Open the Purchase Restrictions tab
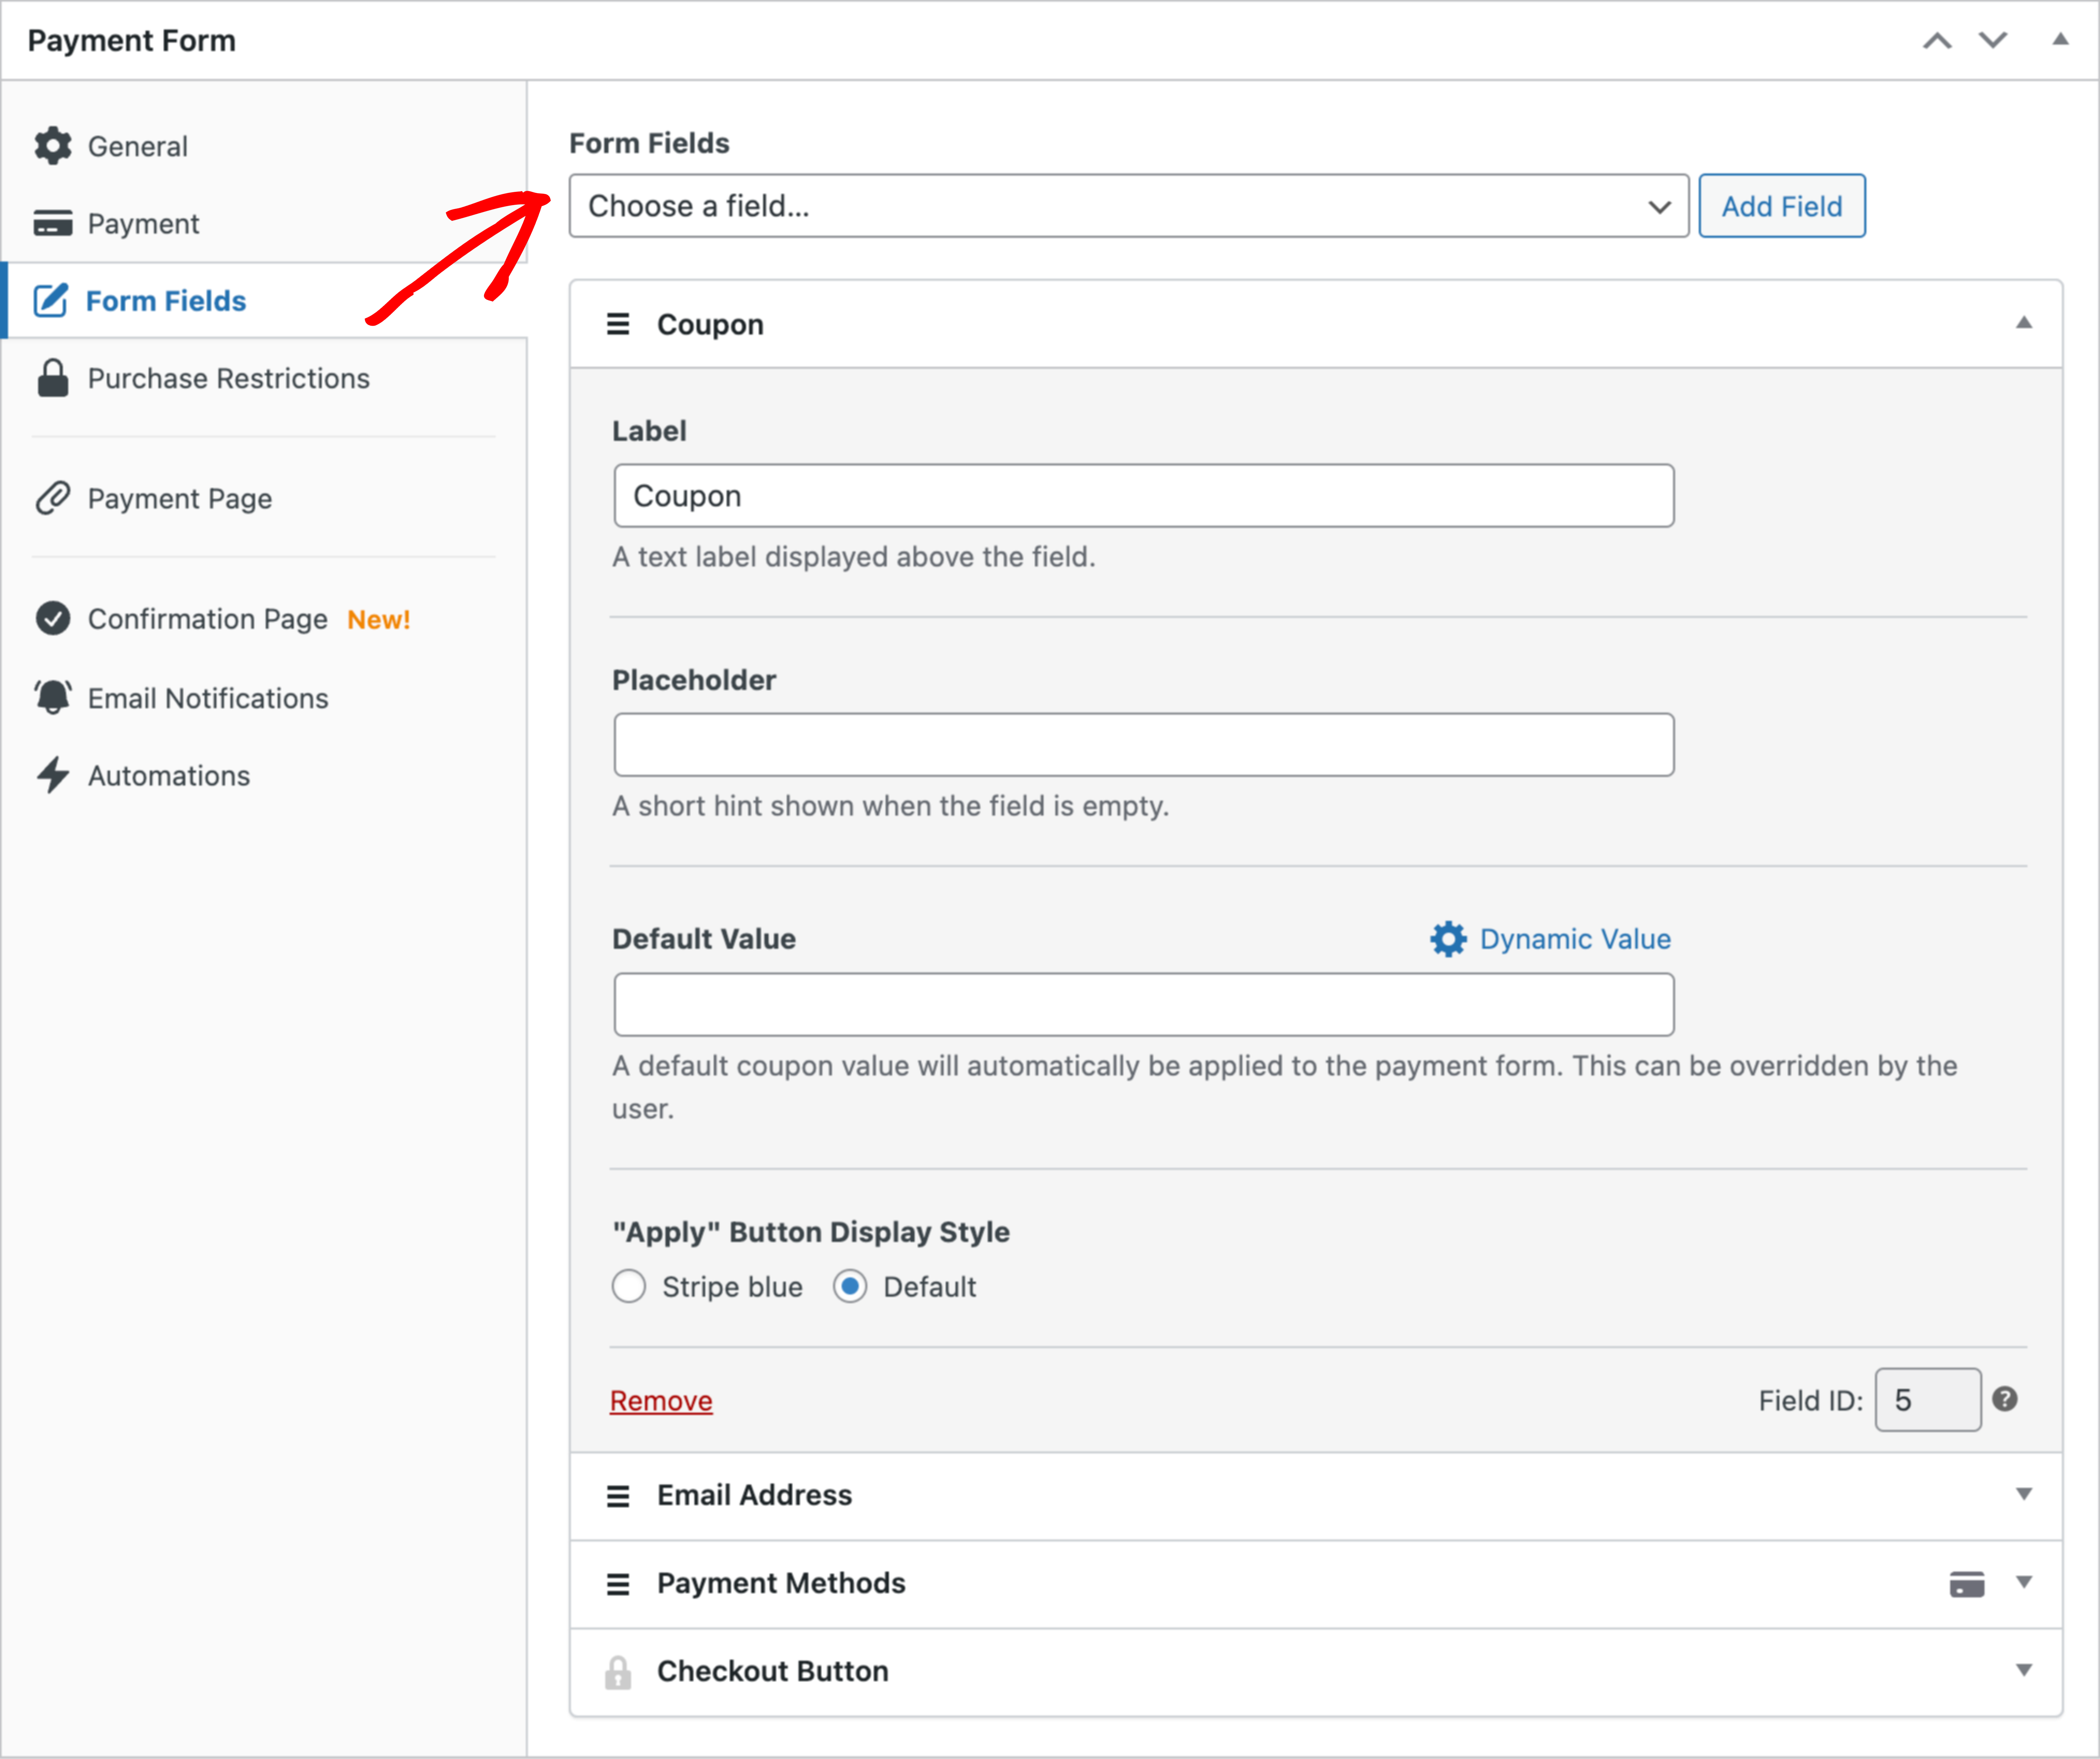The image size is (2100, 1759). point(228,378)
